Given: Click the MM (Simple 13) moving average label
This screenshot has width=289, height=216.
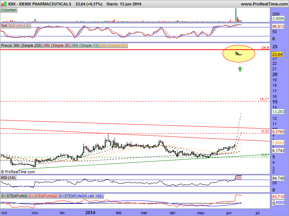Looking at the screenshot, I should coord(85,45).
